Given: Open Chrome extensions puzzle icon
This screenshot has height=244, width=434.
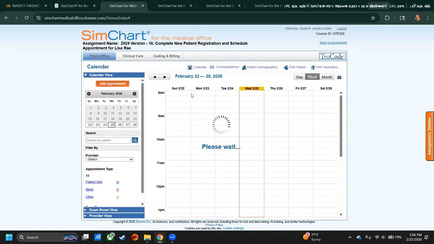Looking at the screenshot, I should [x=387, y=18].
